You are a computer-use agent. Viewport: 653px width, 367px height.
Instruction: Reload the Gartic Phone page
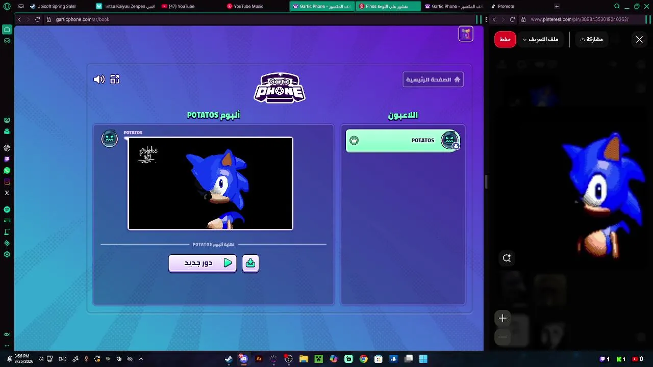click(x=37, y=19)
